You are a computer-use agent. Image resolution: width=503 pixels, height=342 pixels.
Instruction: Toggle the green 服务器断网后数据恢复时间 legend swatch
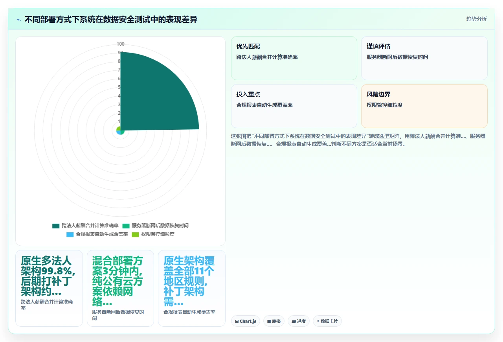pos(126,226)
